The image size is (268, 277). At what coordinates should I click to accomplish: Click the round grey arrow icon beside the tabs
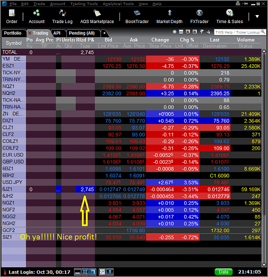tap(175, 32)
